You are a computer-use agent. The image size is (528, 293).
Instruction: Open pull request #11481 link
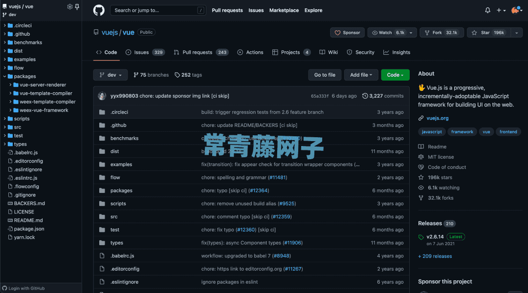click(278, 177)
